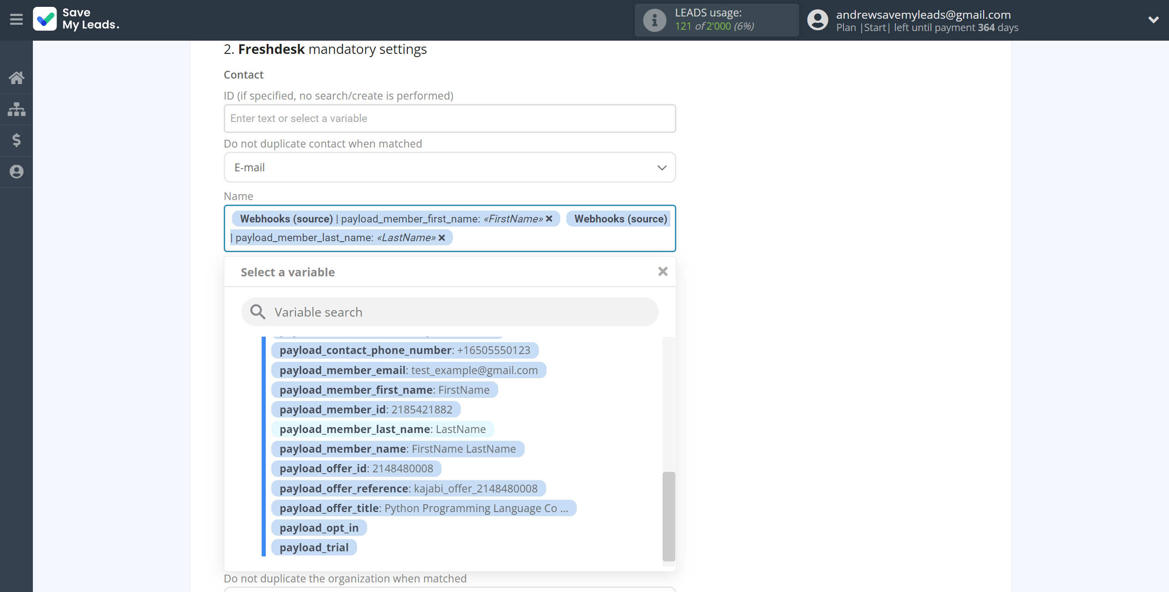Select payload_member_id variable
The height and width of the screenshot is (592, 1169).
366,409
